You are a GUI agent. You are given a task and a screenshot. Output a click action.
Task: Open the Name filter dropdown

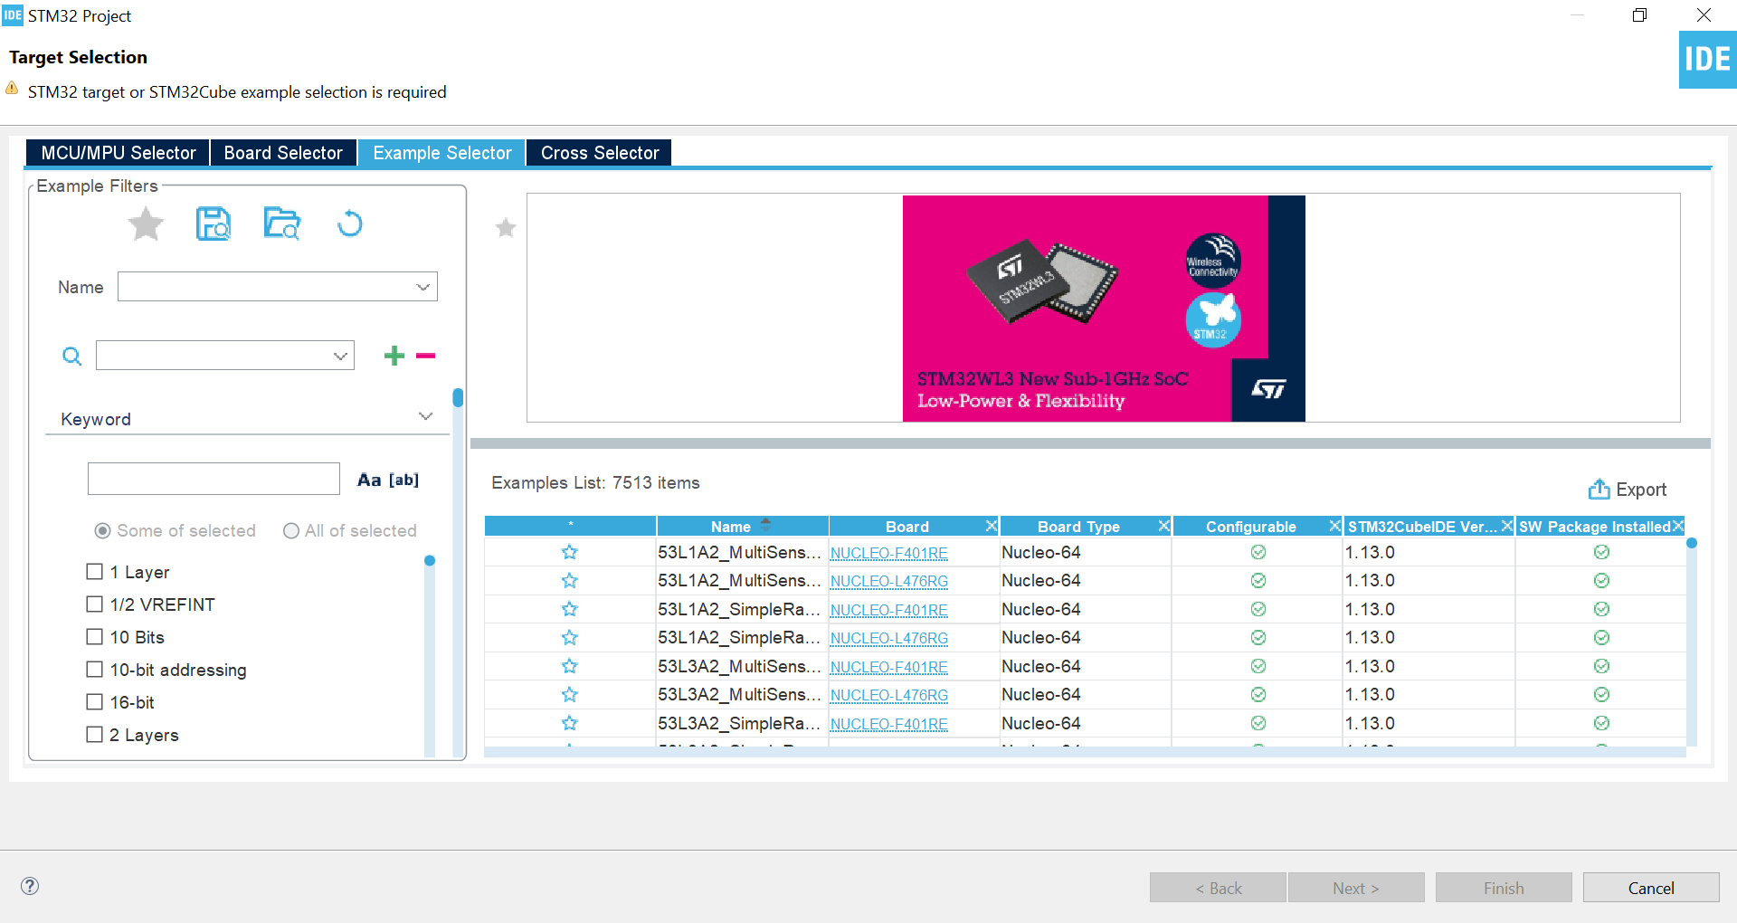[422, 286]
